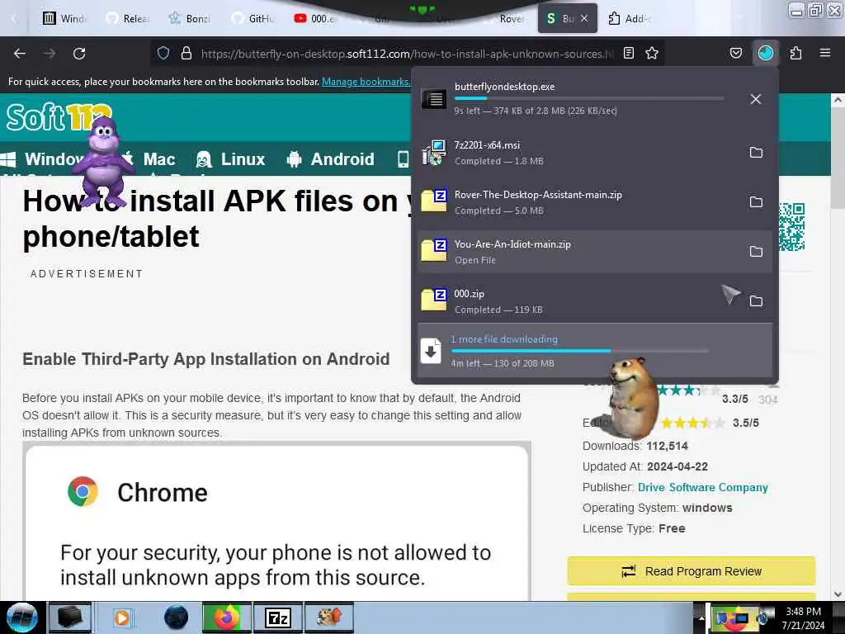The image size is (845, 634).
Task: Switch to the Wind... browser tab
Action: coord(64,18)
